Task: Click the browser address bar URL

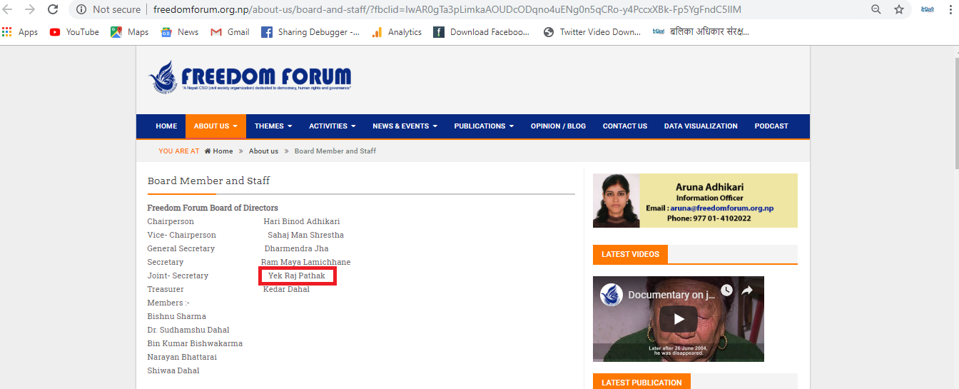Action: (457, 9)
